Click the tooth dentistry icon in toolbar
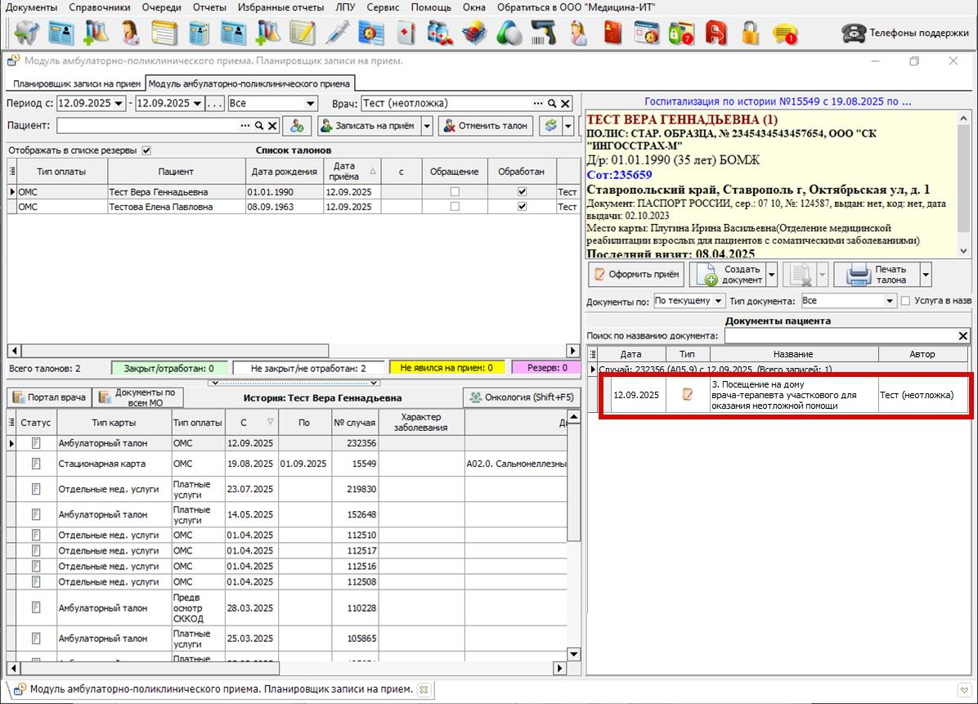The image size is (978, 704). (x=27, y=33)
